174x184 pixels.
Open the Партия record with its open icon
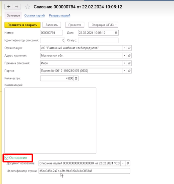click(129, 71)
